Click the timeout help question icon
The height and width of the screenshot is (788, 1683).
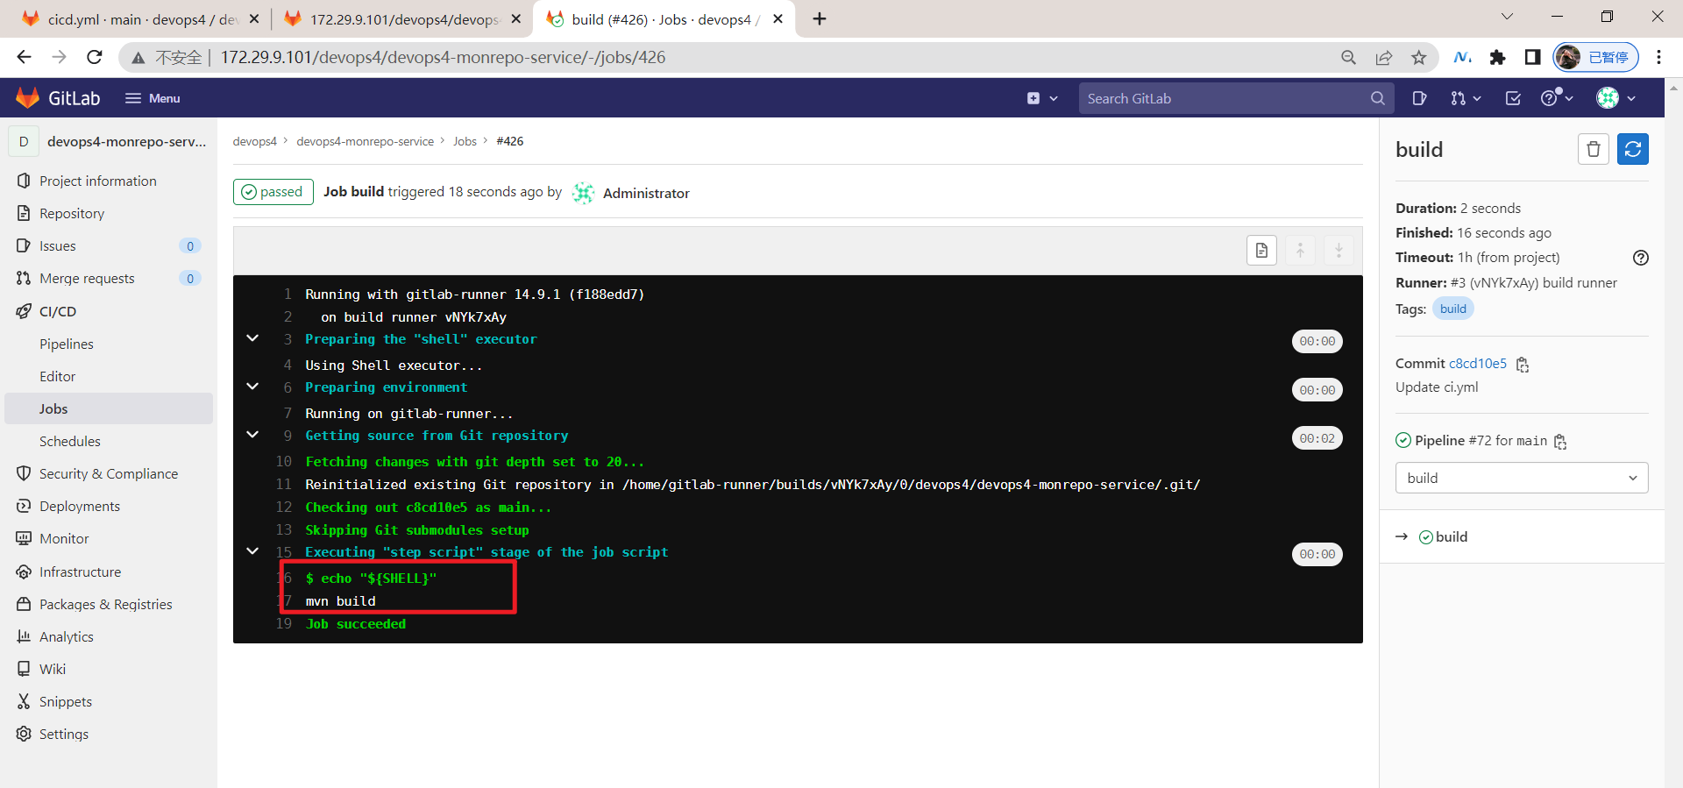pos(1641,258)
